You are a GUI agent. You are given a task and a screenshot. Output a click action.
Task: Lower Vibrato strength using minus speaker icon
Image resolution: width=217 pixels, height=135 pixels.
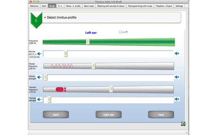click(x=39, y=77)
